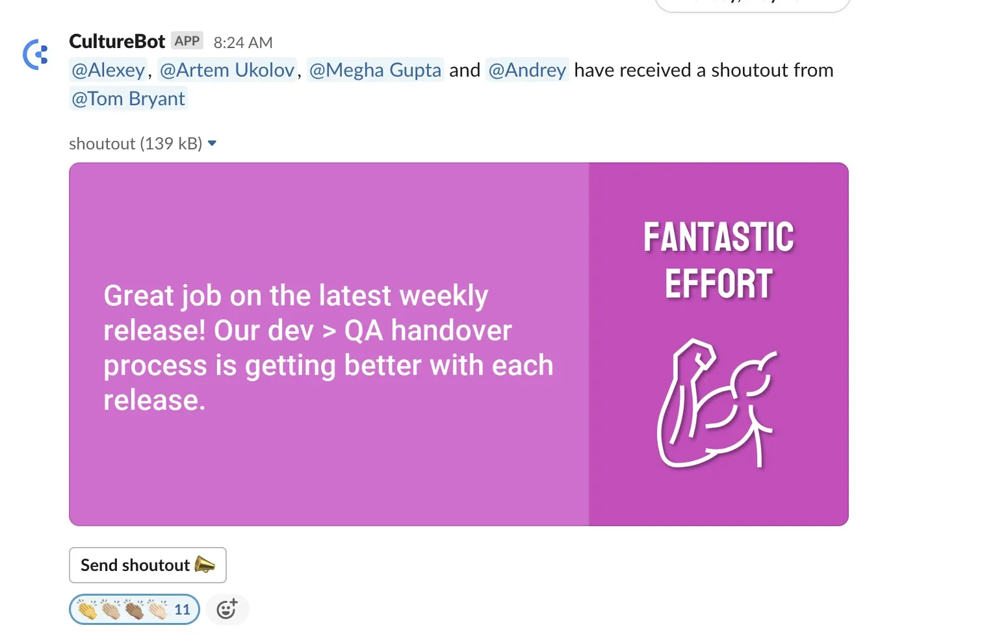This screenshot has height=634, width=984.
Task: Open the @Tom Bryant mention profile
Action: 129,98
